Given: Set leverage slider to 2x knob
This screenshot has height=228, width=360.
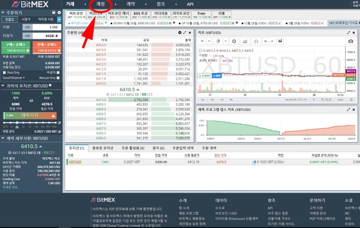Looking at the screenshot, I should 17,123.
